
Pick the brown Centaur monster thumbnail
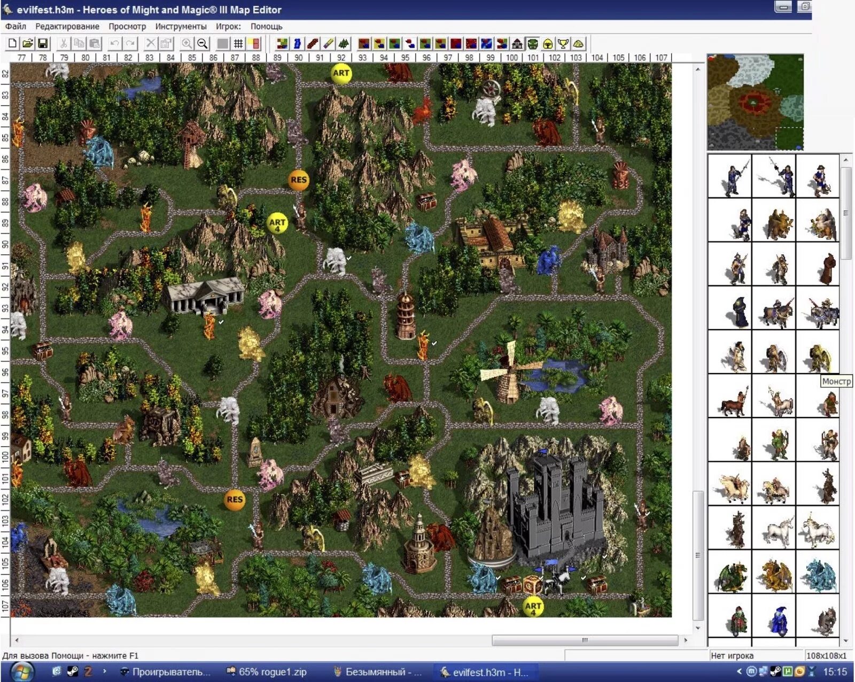pos(730,397)
